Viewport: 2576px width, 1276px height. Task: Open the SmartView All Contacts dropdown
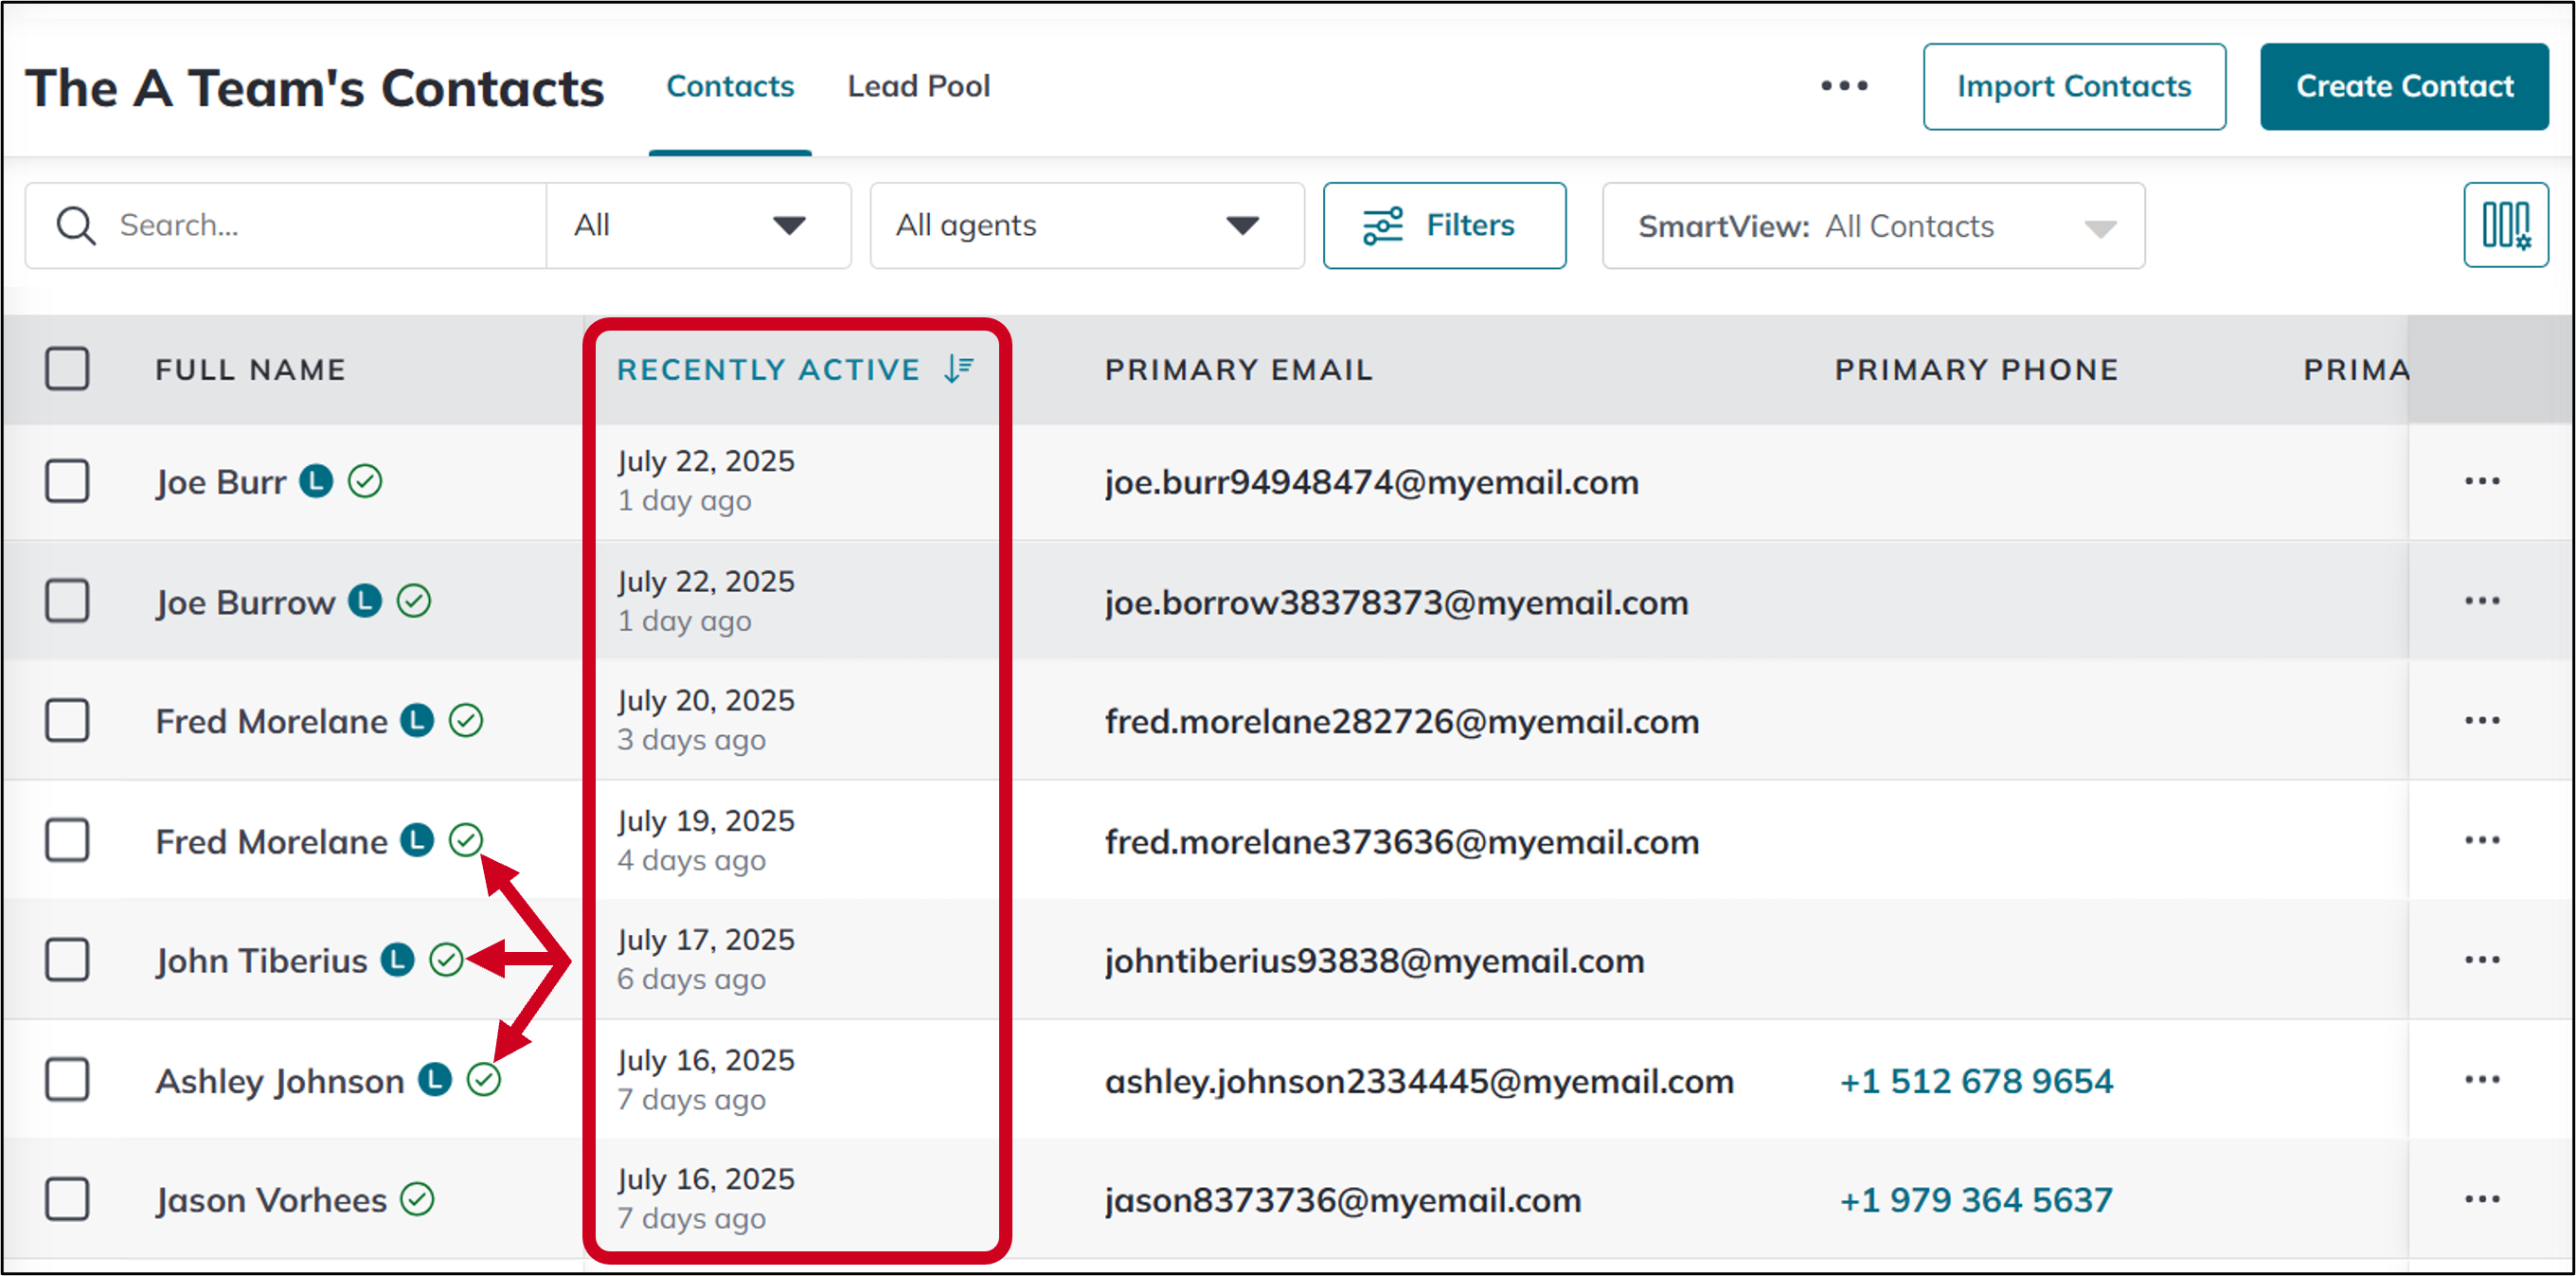(x=1873, y=226)
